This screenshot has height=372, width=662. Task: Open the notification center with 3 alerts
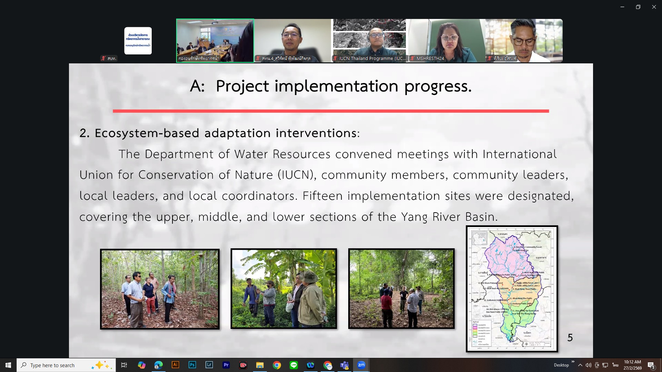(x=651, y=365)
